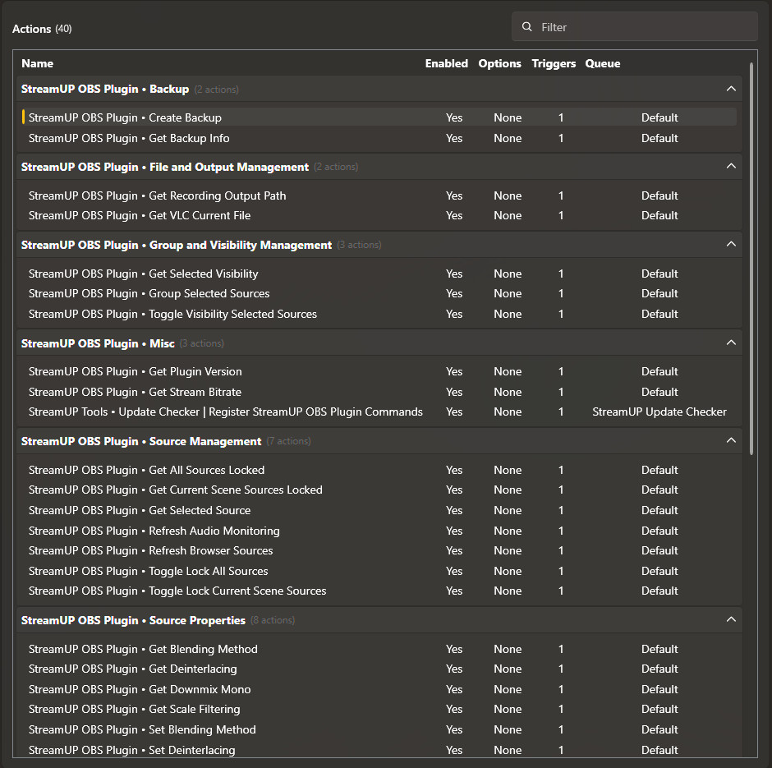This screenshot has width=772, height=768.
Task: Select the Get Backup Info action
Action: click(x=379, y=138)
